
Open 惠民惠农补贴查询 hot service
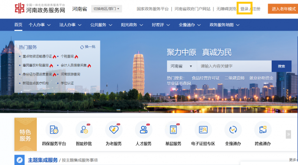[x=36, y=65]
